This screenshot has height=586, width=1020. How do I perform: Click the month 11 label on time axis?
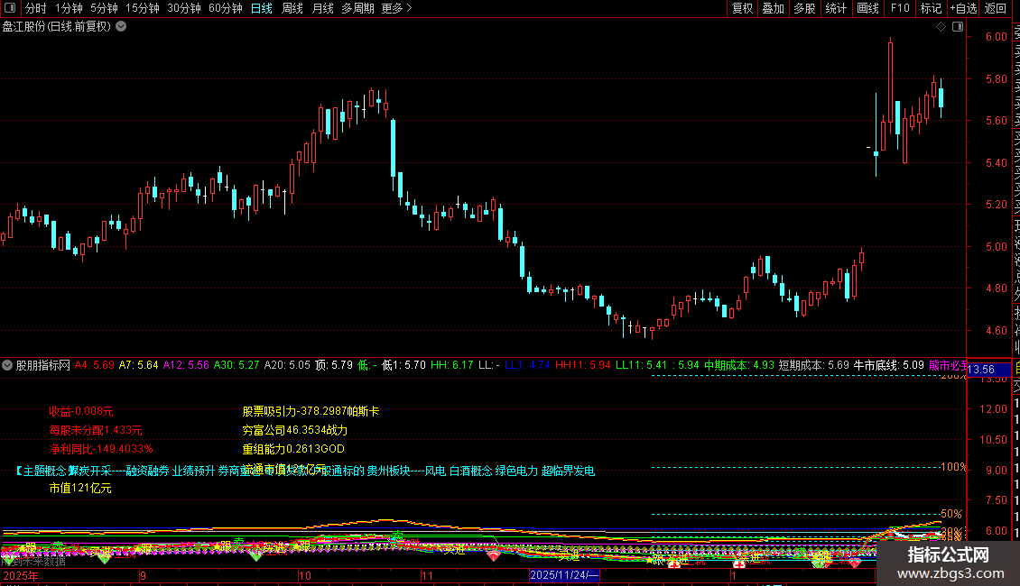[427, 575]
